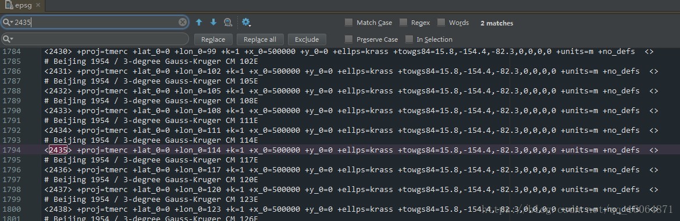Click the <2431> code at line 1786

coord(58,71)
